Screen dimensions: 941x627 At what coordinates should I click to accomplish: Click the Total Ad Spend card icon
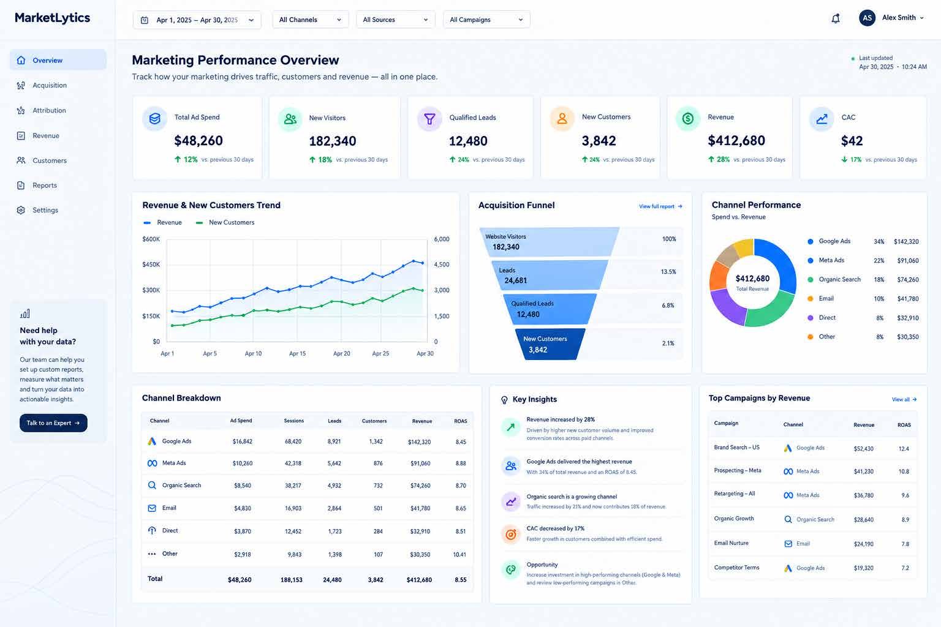click(x=155, y=118)
